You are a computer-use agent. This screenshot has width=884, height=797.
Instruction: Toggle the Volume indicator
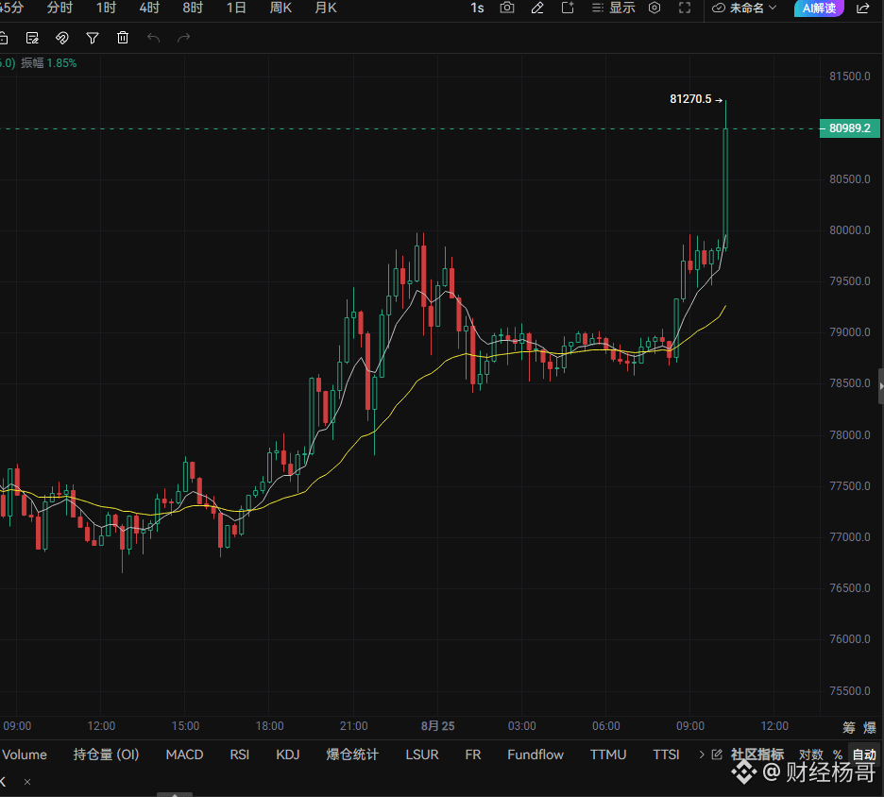pyautogui.click(x=25, y=755)
